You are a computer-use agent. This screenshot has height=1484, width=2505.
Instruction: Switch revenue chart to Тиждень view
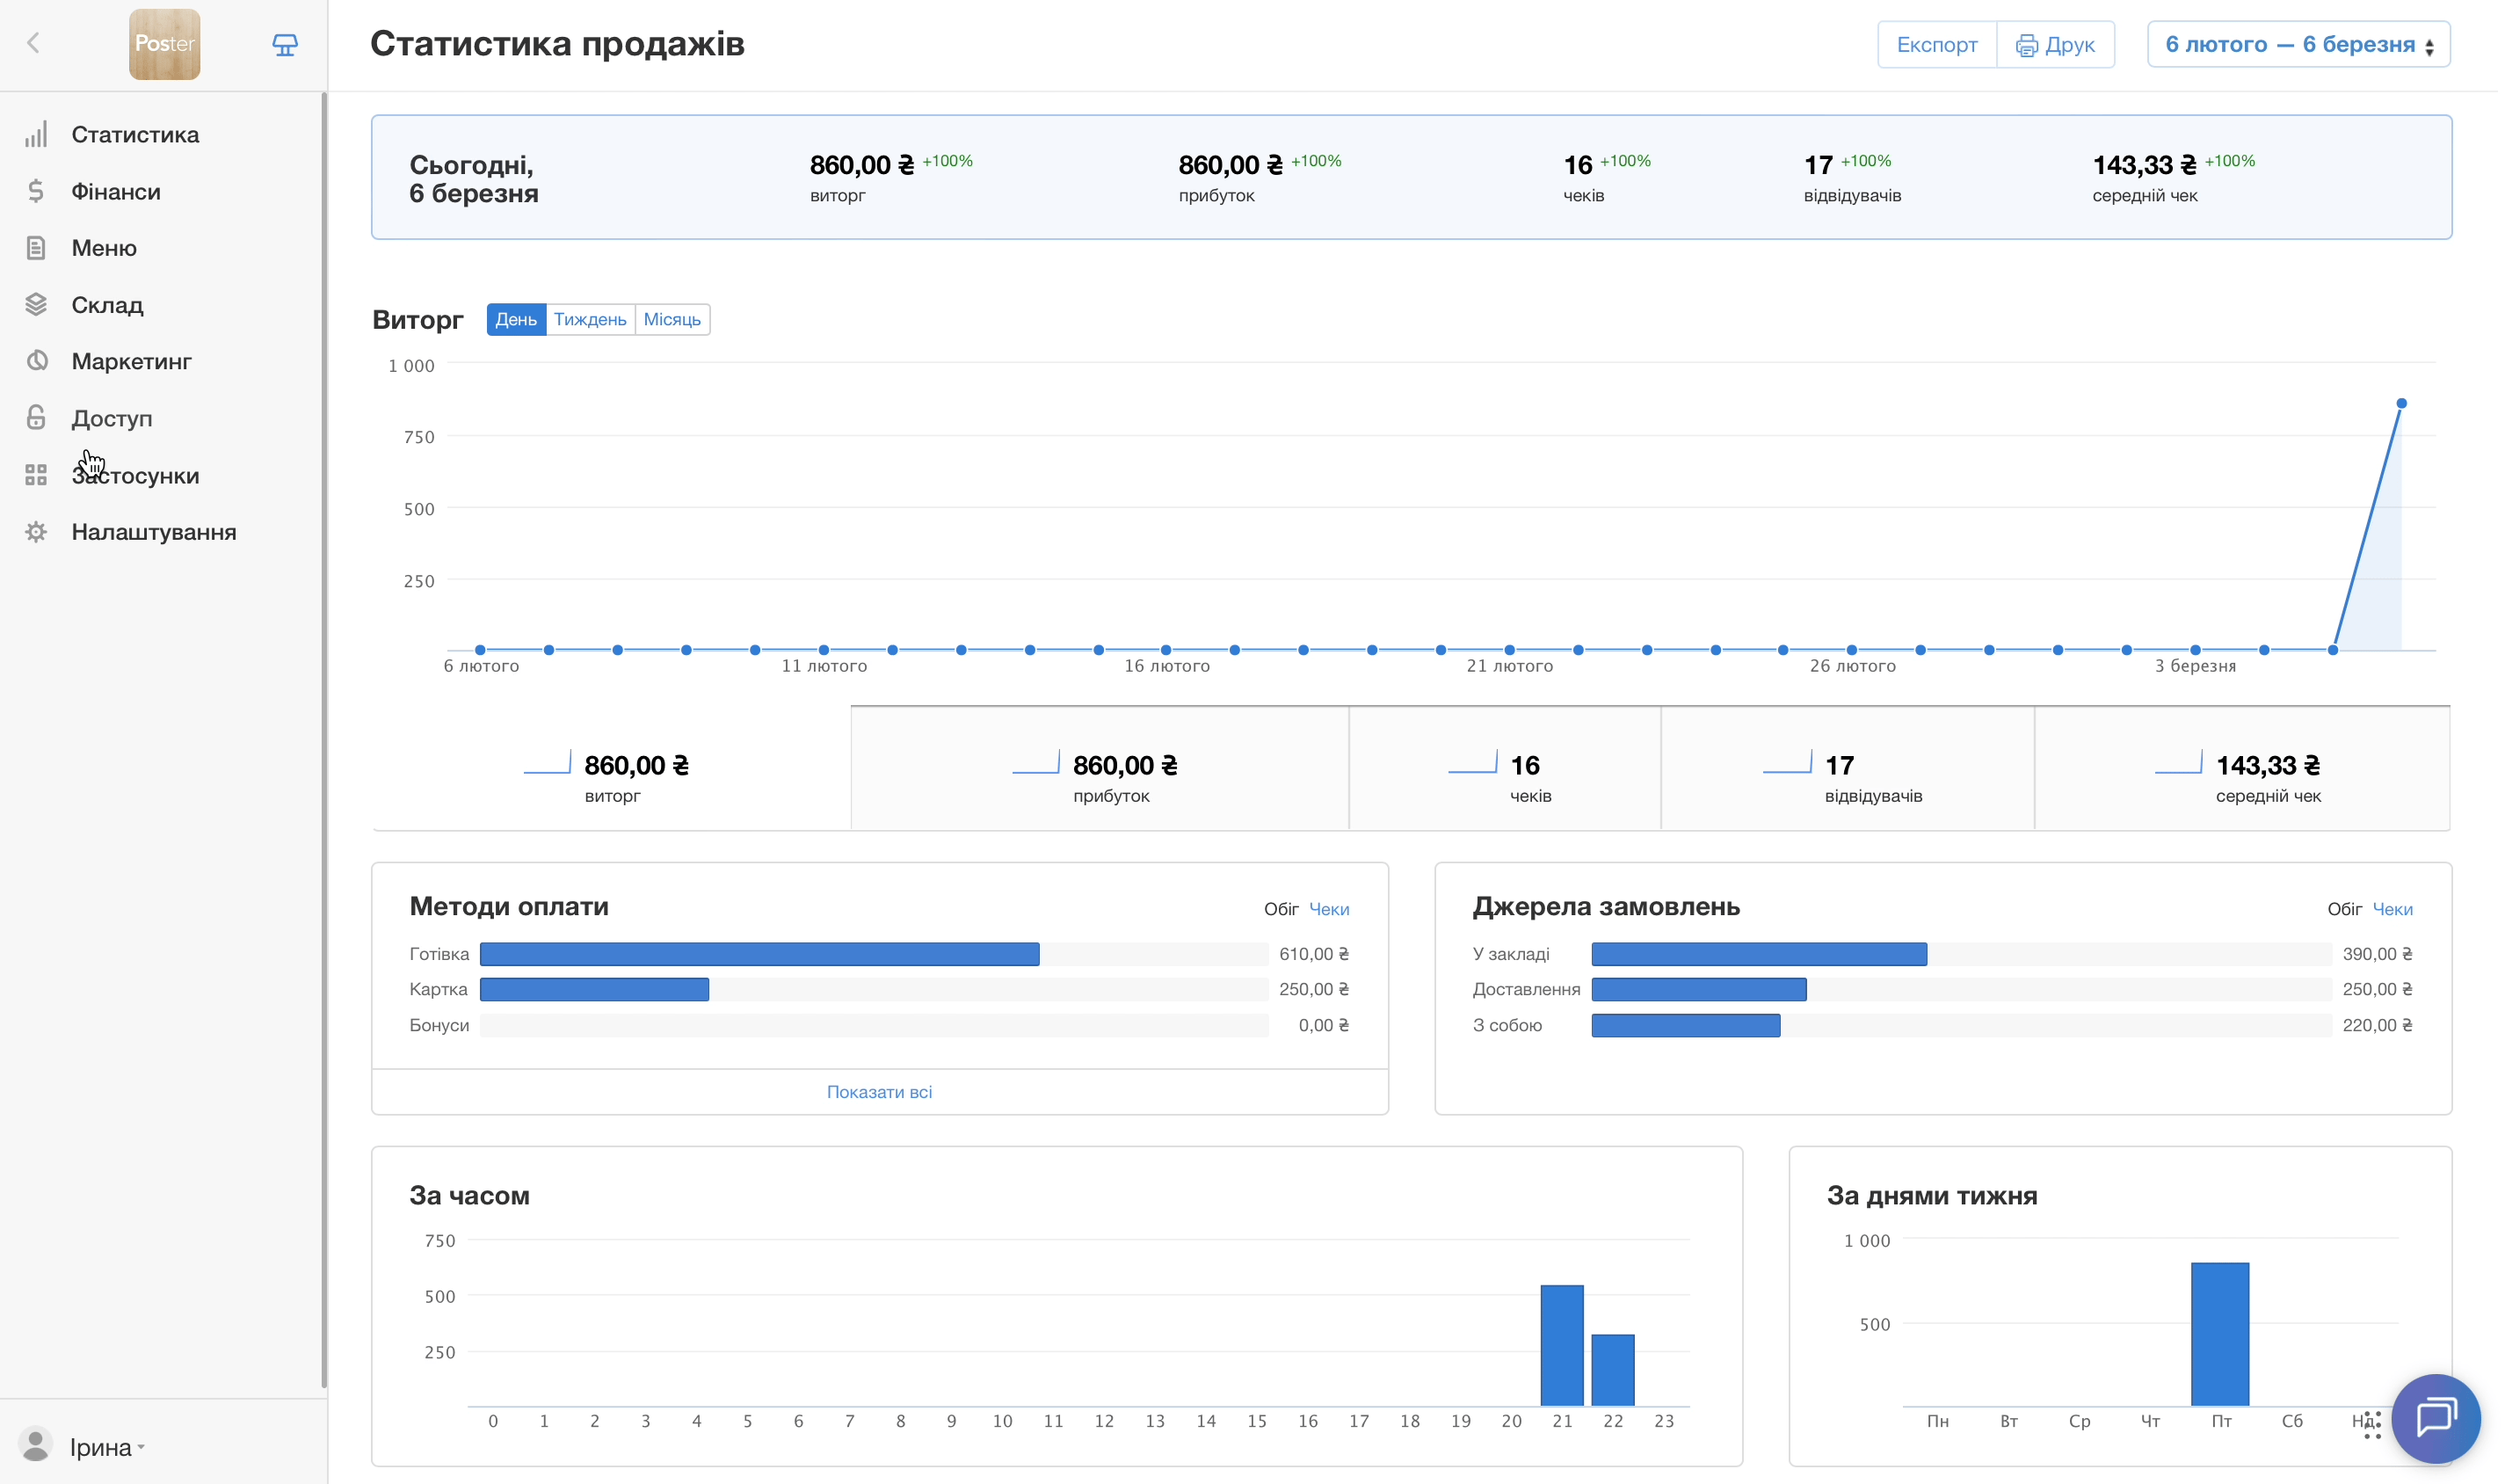tap(590, 320)
